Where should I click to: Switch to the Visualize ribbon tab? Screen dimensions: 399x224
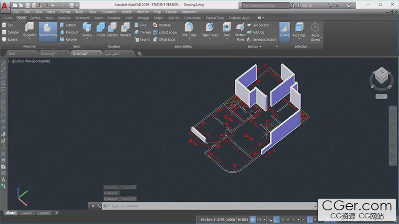click(64, 18)
